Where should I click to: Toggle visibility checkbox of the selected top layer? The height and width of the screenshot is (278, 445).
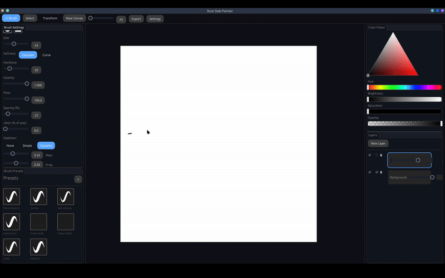point(369,155)
